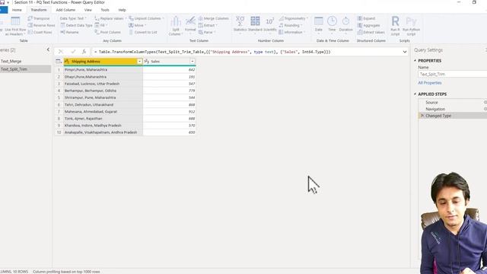Click the query Name input field

[453, 74]
